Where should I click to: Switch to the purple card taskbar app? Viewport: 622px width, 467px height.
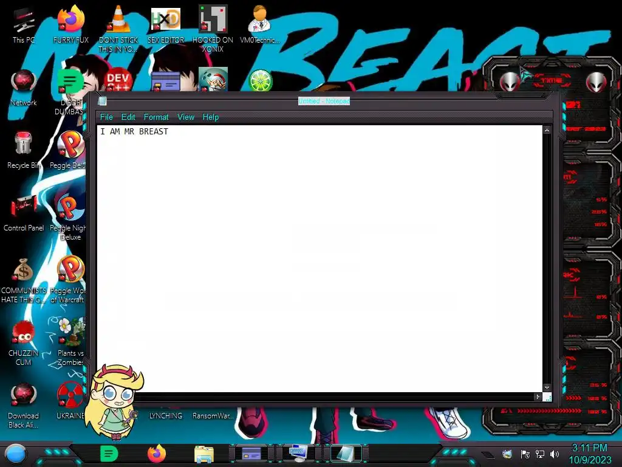click(251, 454)
